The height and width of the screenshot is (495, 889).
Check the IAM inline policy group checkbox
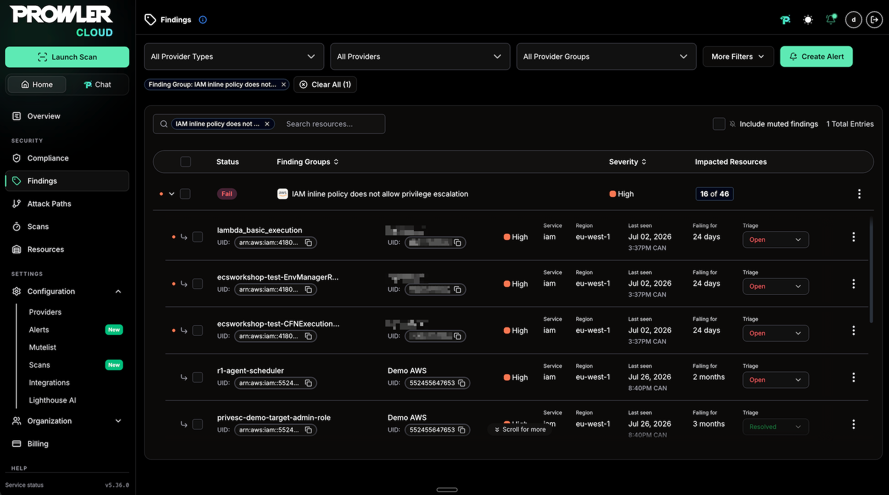[x=185, y=194]
